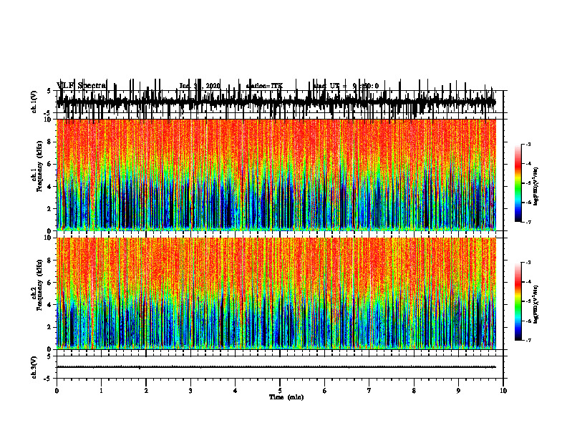
Task: Click the ch.2 color bar PSD label
Action: tap(536, 304)
